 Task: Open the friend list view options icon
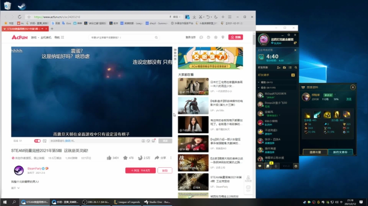[290, 67]
